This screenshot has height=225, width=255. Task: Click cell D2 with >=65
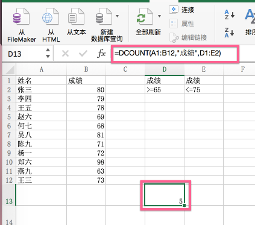click(x=165, y=89)
